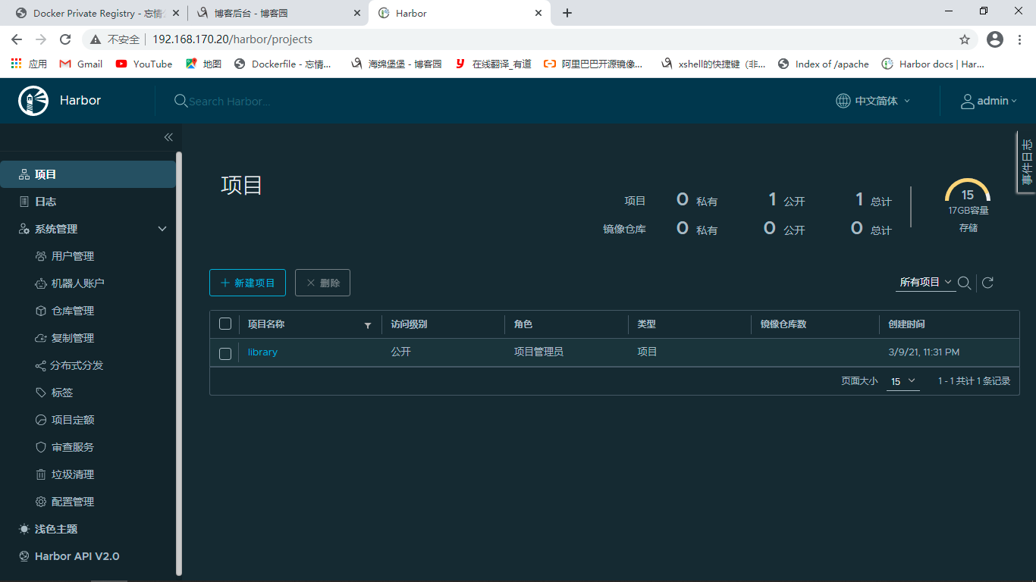Click the globe language icon

point(843,101)
